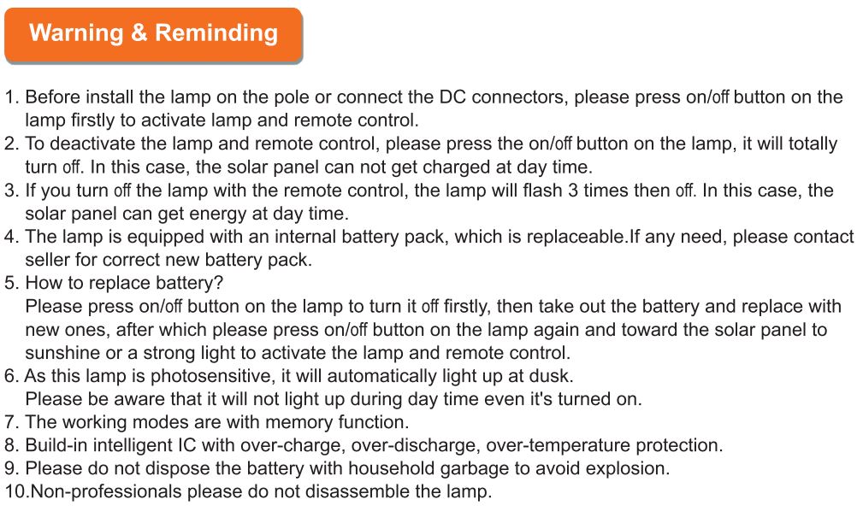Click item 1 about installing lamp on pole
The image size is (863, 511).
tap(423, 97)
